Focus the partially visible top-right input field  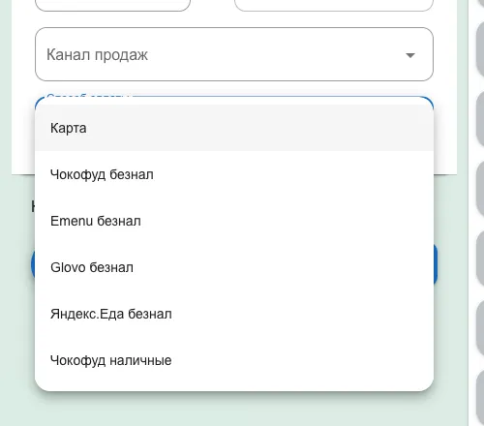tap(334, 5)
